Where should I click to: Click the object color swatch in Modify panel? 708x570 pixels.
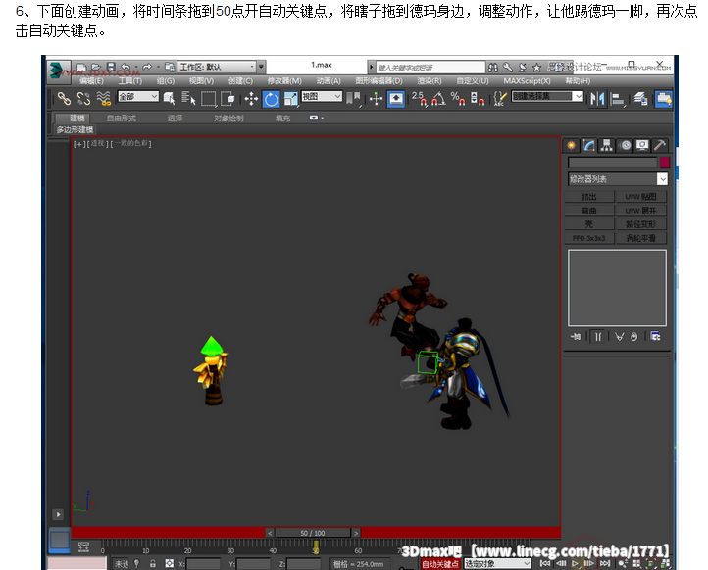(664, 163)
